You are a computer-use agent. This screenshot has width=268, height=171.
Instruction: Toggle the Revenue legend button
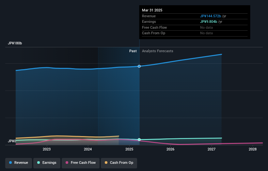(19, 163)
